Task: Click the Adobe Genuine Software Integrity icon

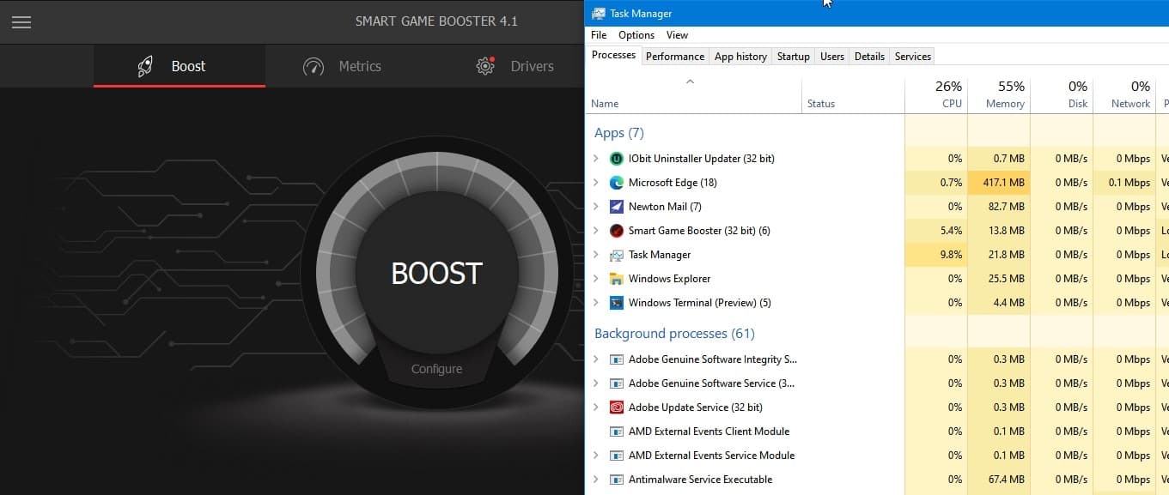Action: [x=616, y=359]
